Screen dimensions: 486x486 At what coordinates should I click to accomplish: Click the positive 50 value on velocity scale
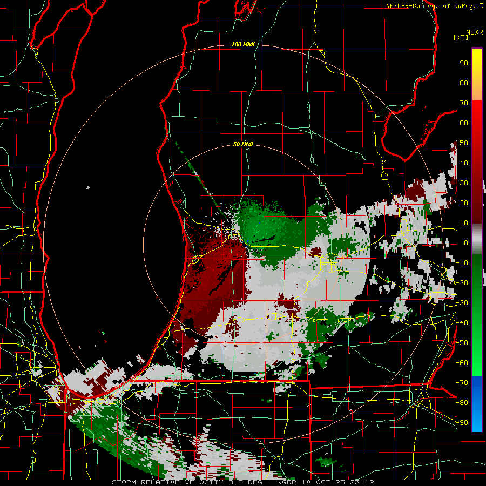(464, 143)
